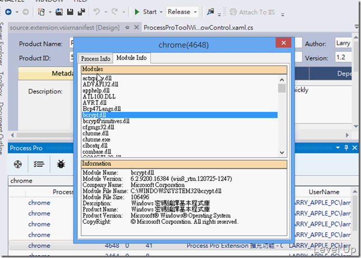The width and height of the screenshot is (361, 258).
Task: Click Modules list scroll down arrow
Action: tap(282, 153)
